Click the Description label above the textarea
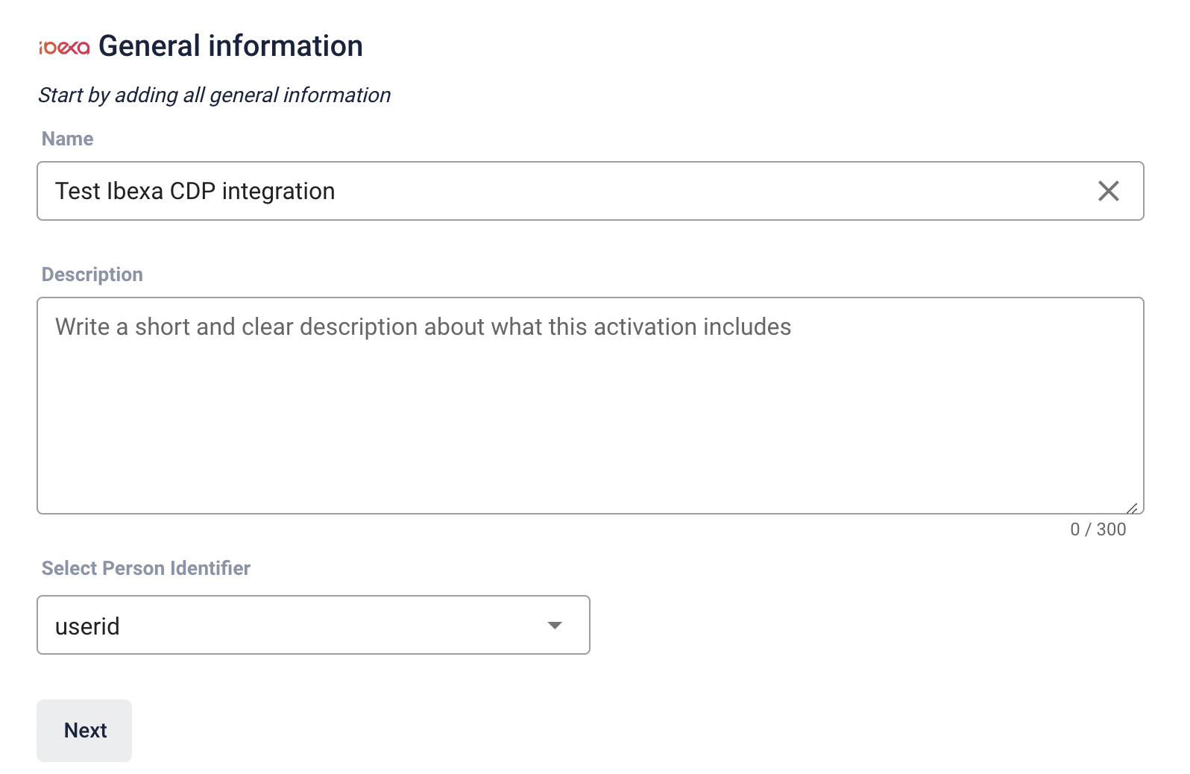 tap(92, 274)
